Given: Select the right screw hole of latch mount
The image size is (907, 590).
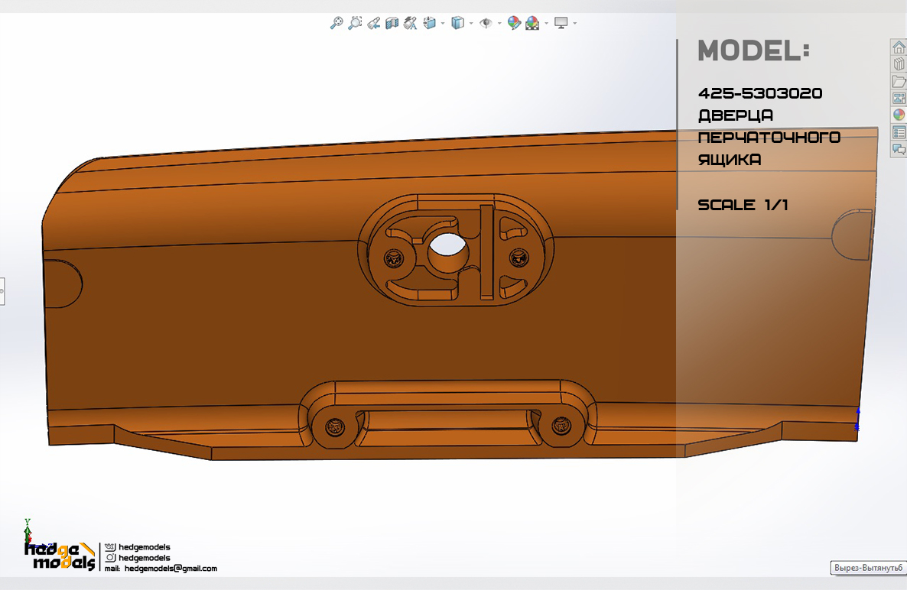Looking at the screenshot, I should click(519, 257).
